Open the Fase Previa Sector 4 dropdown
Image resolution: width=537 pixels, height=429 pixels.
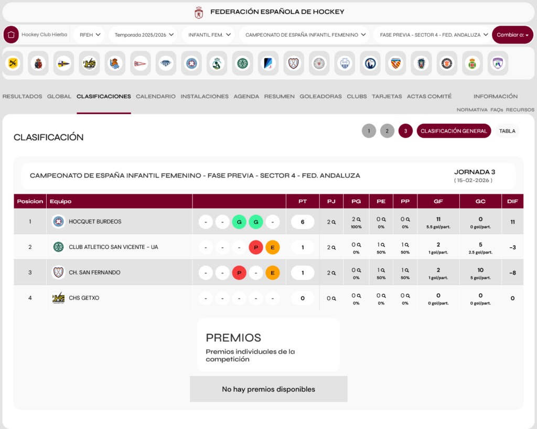pyautogui.click(x=432, y=35)
